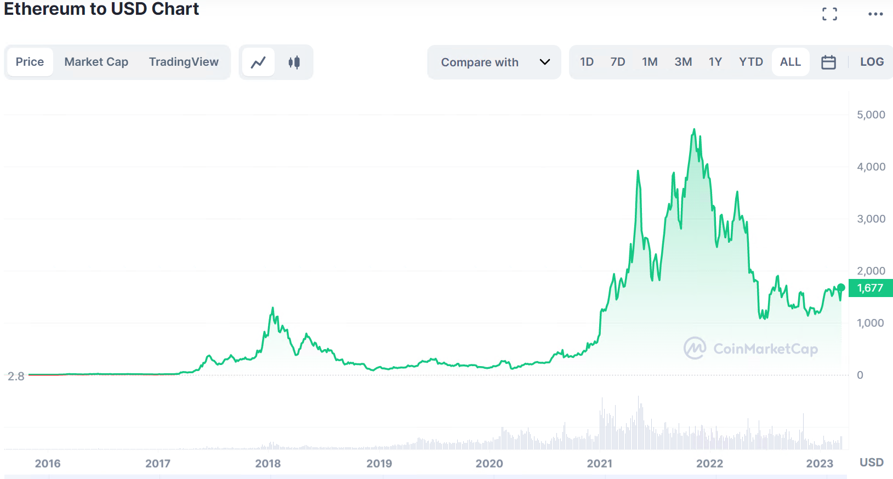Image resolution: width=893 pixels, height=479 pixels.
Task: Open the TradingView tab
Action: 184,62
